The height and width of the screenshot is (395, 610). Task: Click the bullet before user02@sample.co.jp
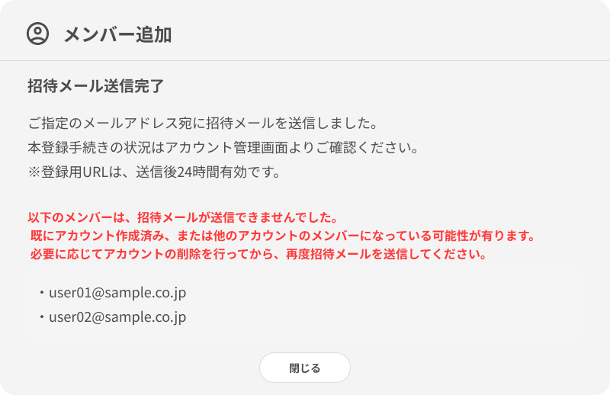point(41,316)
